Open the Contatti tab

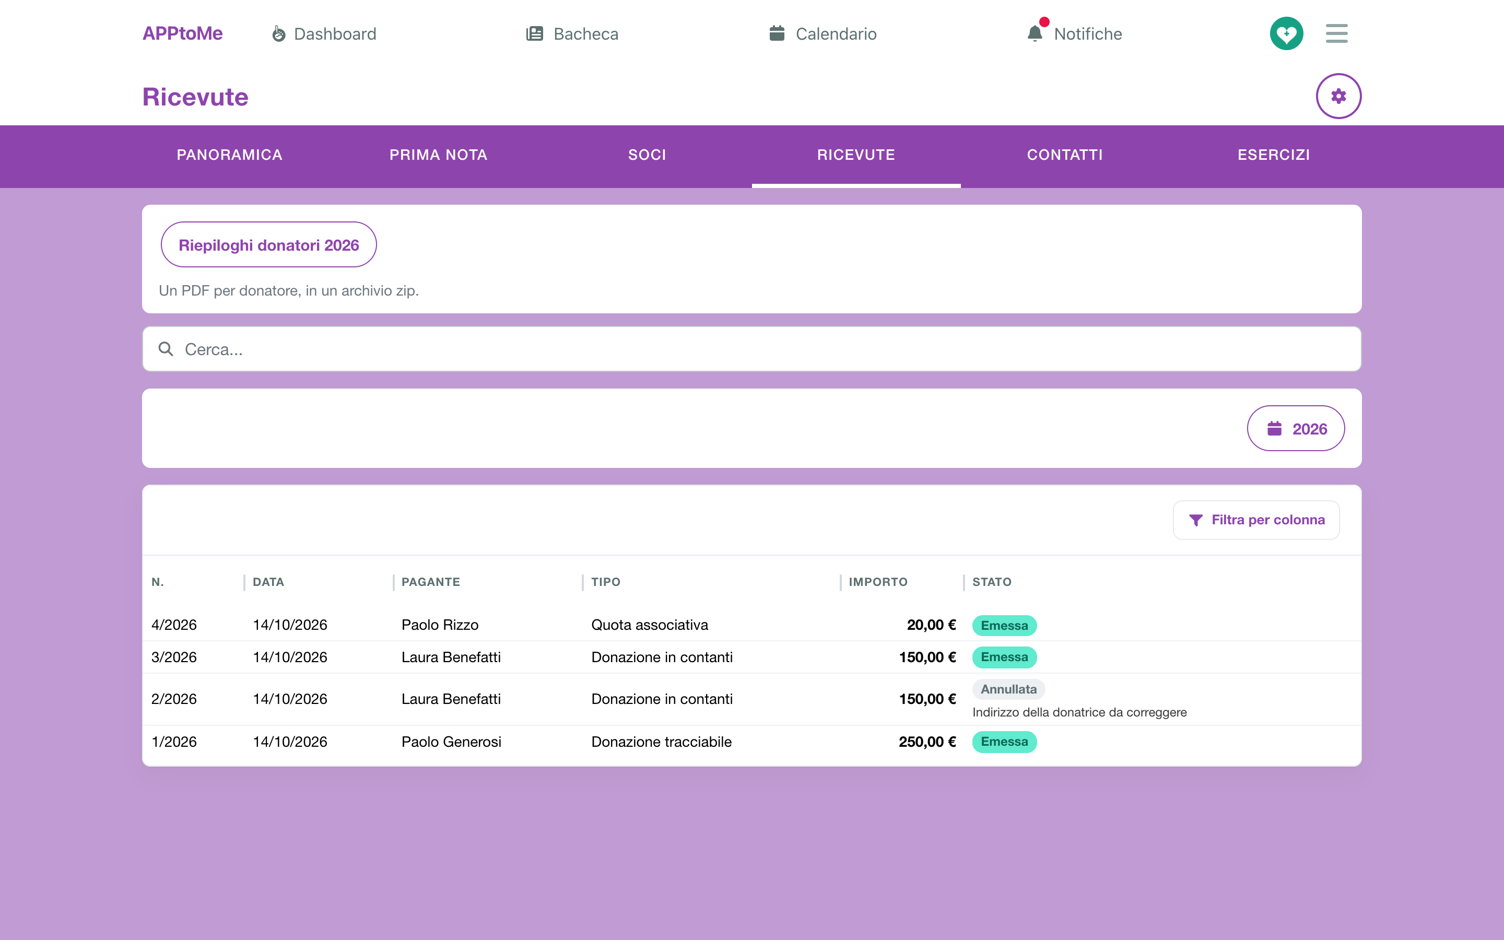pyautogui.click(x=1065, y=155)
